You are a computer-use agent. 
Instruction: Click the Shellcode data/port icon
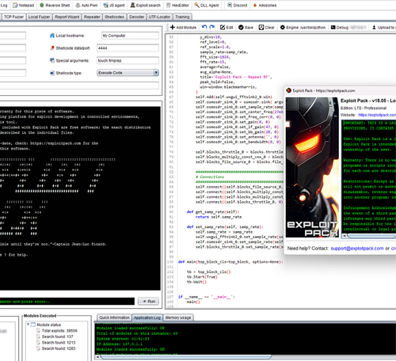[x=52, y=48]
